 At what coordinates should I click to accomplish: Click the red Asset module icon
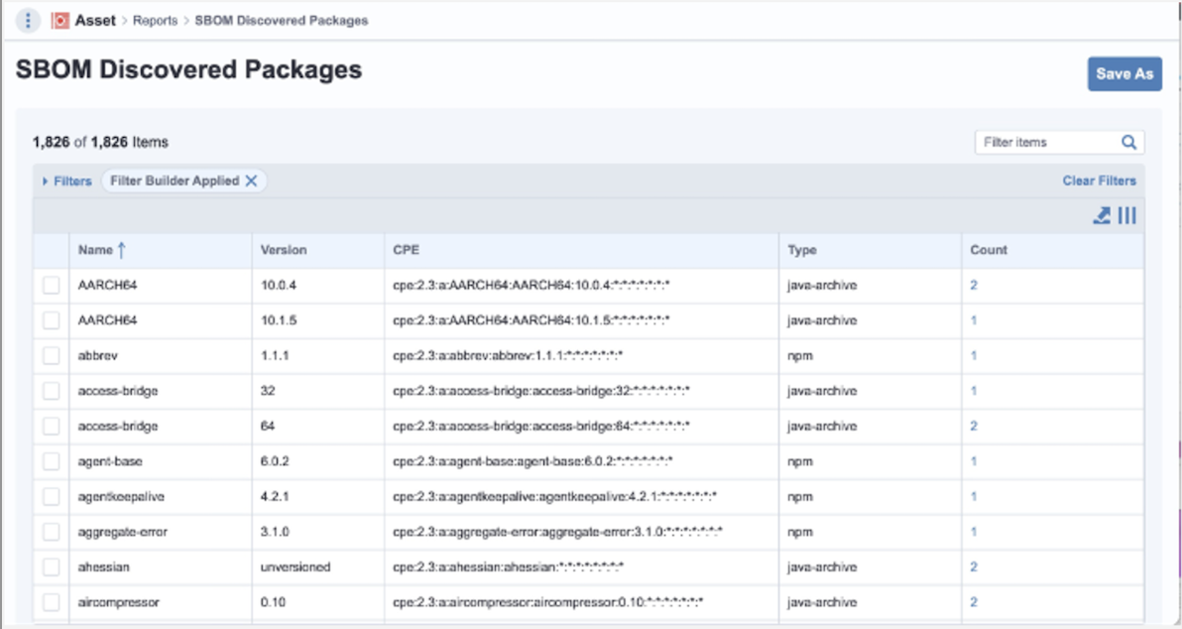[x=60, y=21]
